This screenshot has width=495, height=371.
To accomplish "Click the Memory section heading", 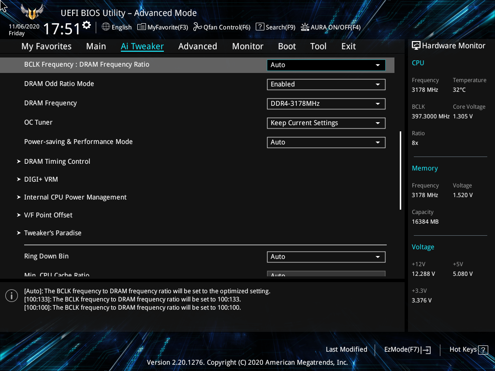I will coord(424,169).
